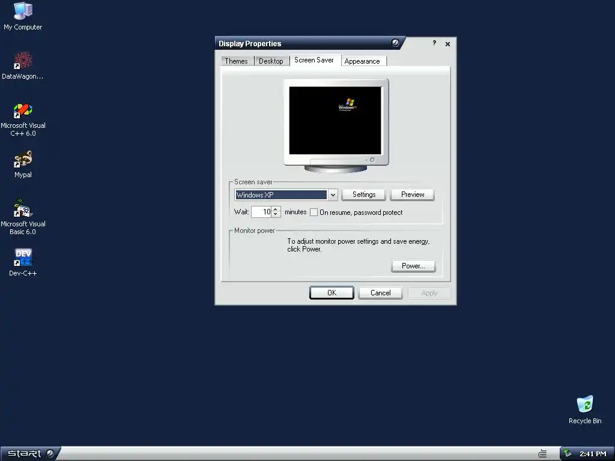This screenshot has height=461, width=615.
Task: Select the Microsoft Visual C++ 6.0 shortcut
Action: 23,119
